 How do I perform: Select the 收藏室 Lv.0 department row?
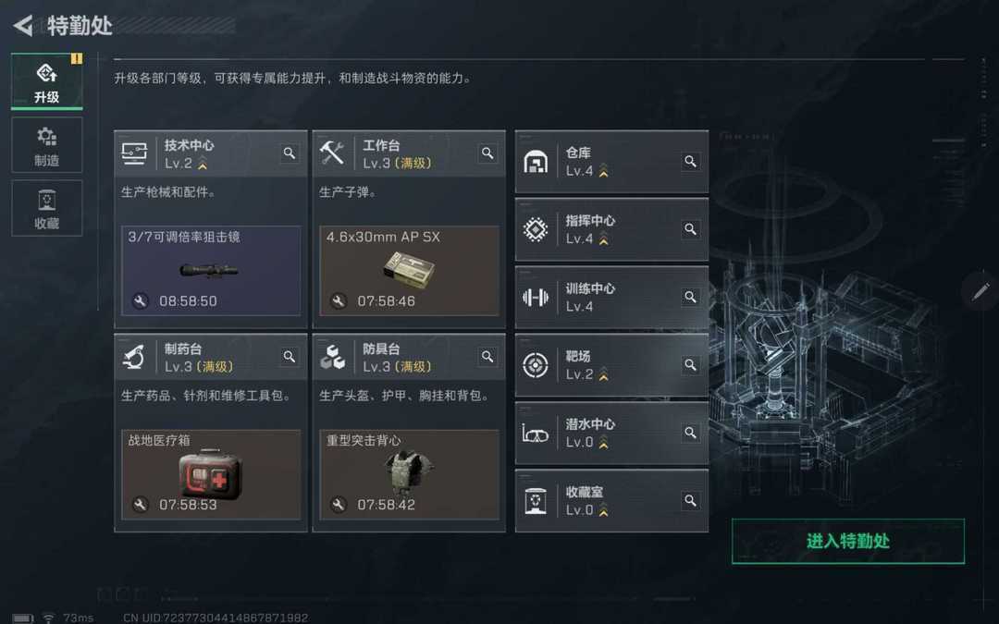click(x=611, y=500)
